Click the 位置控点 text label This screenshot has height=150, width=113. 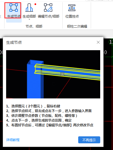click(x=72, y=16)
